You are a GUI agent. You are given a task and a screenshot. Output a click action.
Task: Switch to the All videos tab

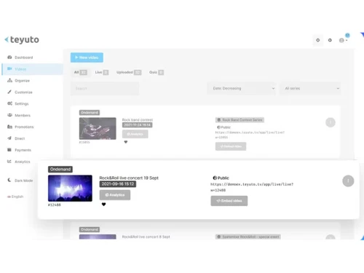click(80, 72)
